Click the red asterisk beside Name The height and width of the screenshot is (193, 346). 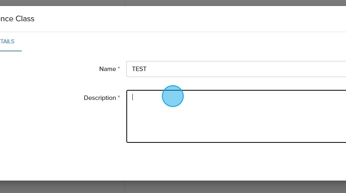tap(119, 69)
